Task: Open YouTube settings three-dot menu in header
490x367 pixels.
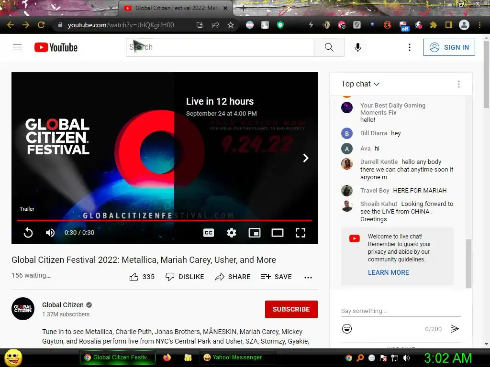Action: (x=410, y=47)
